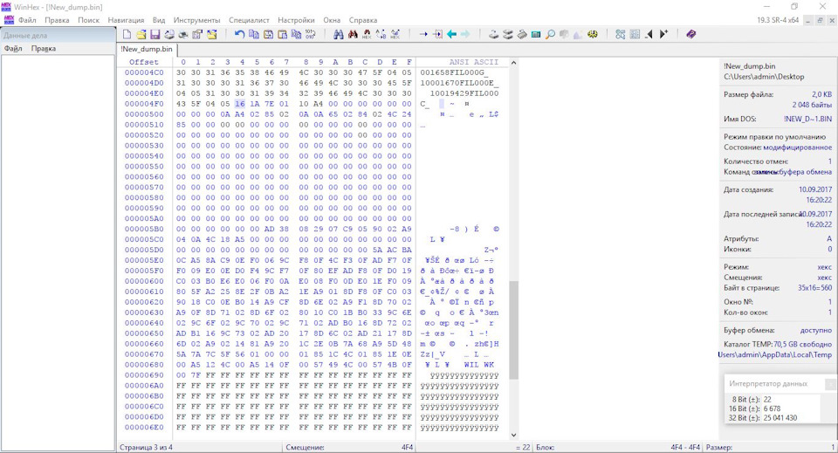Click the Open file folder icon
The image size is (838, 453).
[x=141, y=34]
